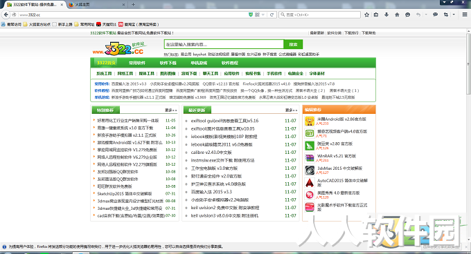Viewport: 471px width, 254px height.
Task: Expand 更多 link in middle recent updates panel
Action: (x=291, y=110)
